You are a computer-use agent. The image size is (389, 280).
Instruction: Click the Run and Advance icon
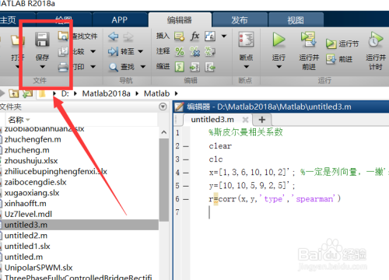click(308, 39)
